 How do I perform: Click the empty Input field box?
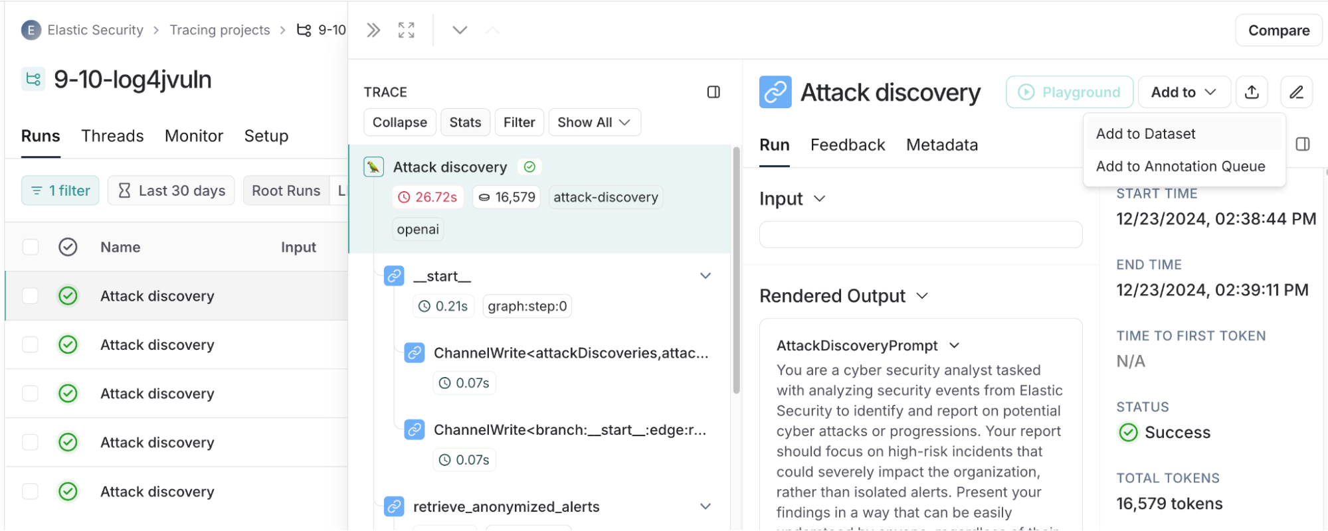921,234
